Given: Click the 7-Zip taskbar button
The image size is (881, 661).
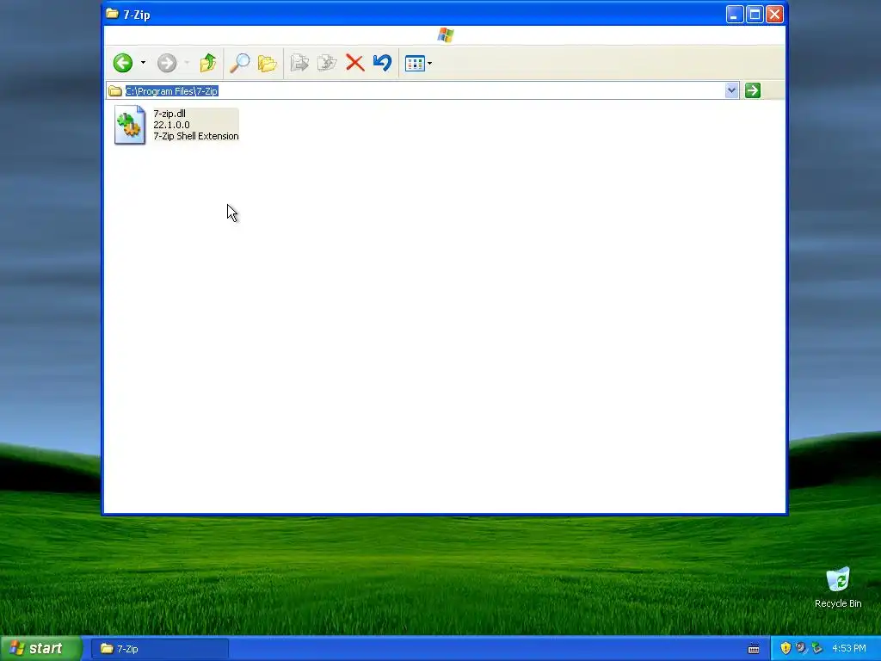Looking at the screenshot, I should [159, 649].
